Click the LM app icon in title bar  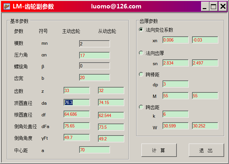point(7,6)
